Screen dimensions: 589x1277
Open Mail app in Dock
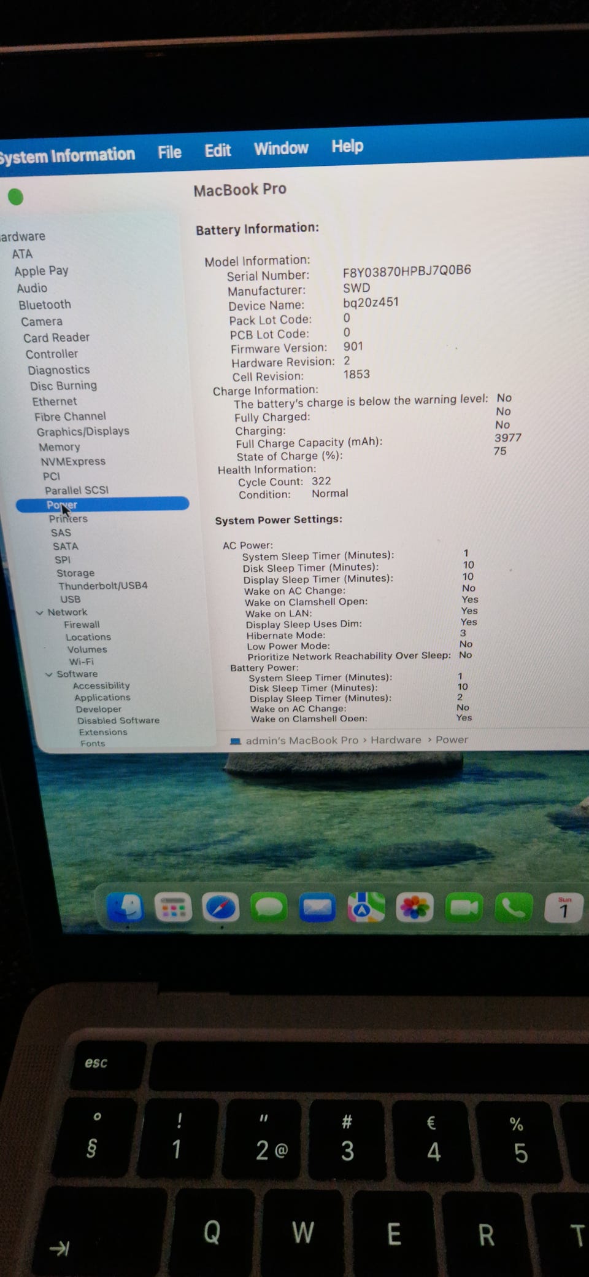(x=317, y=907)
